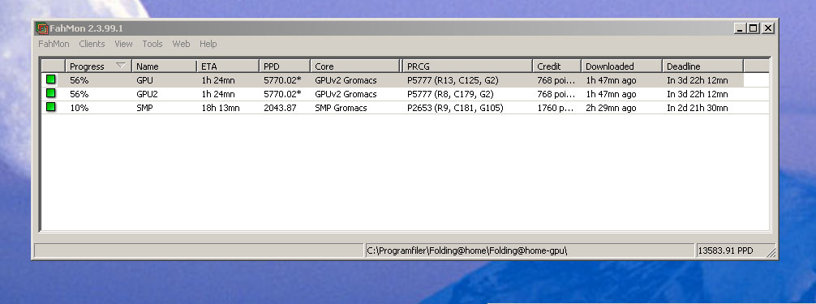Open the Help menu
816x304 pixels.
(208, 44)
